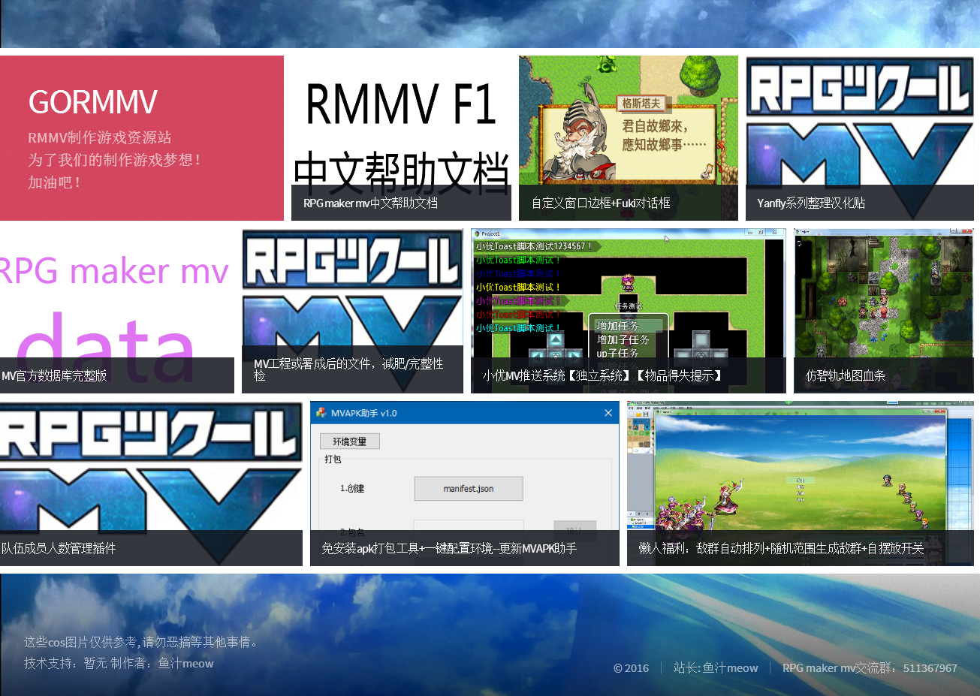Viewport: 980px width, 696px height.
Task: Click the © 2016 footer text
Action: (631, 668)
